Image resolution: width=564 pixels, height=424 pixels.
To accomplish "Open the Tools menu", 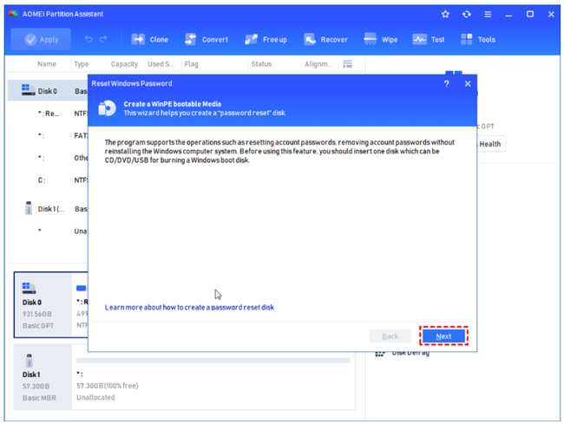I will tap(478, 39).
